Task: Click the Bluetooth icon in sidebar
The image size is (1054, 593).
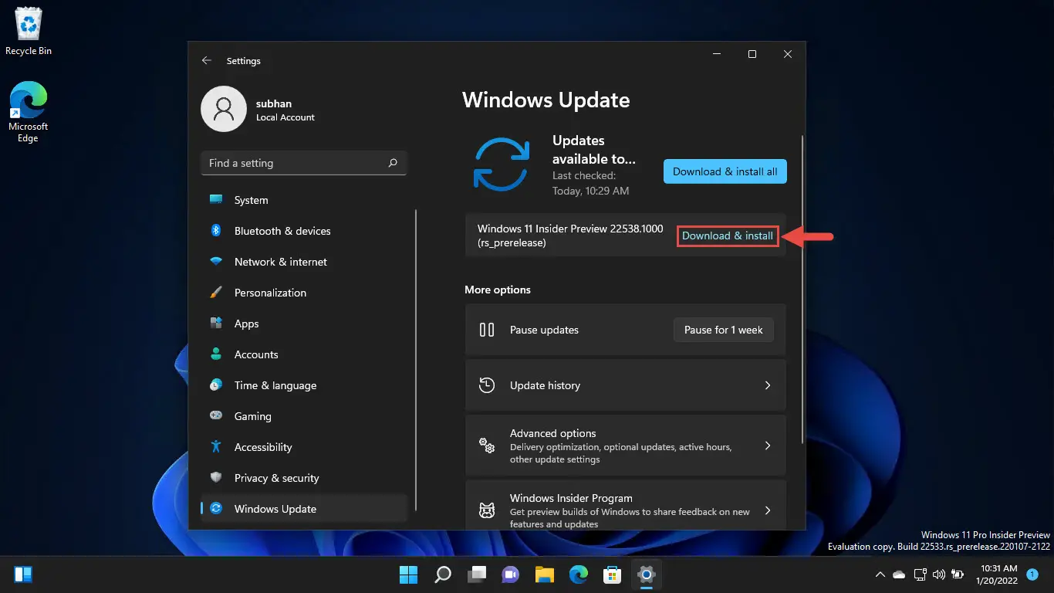Action: pos(216,231)
